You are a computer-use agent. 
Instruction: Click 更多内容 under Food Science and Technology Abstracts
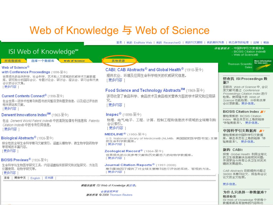pos(115,105)
